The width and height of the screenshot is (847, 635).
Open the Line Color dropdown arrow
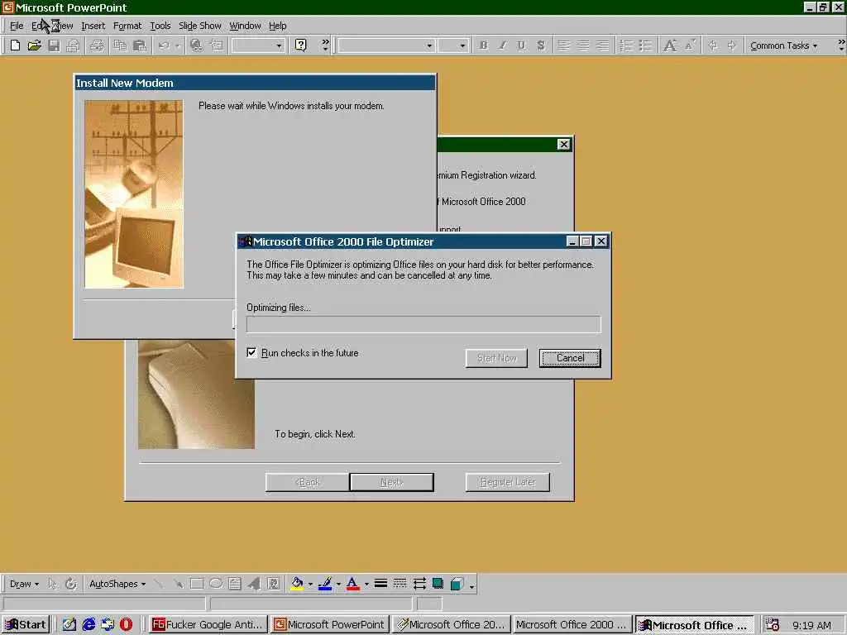(x=338, y=584)
